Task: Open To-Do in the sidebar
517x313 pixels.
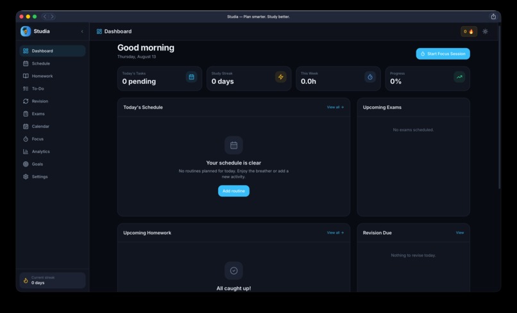Action: pyautogui.click(x=53, y=88)
